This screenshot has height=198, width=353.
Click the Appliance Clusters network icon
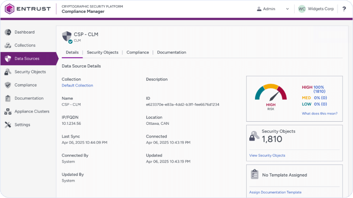[8, 112]
